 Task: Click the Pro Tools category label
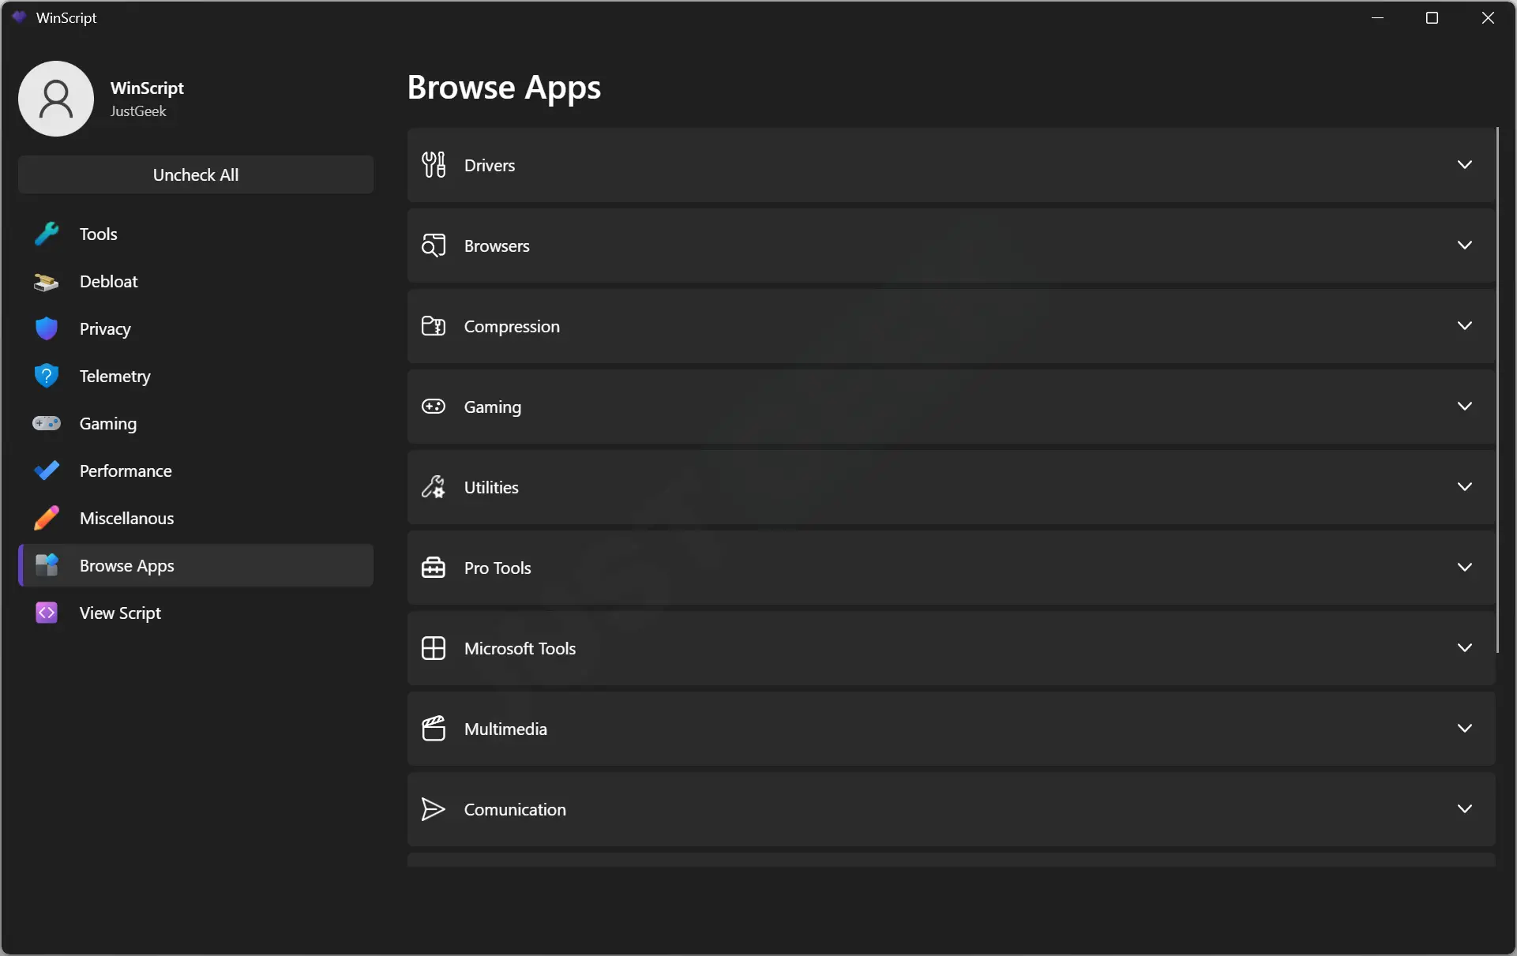(498, 568)
